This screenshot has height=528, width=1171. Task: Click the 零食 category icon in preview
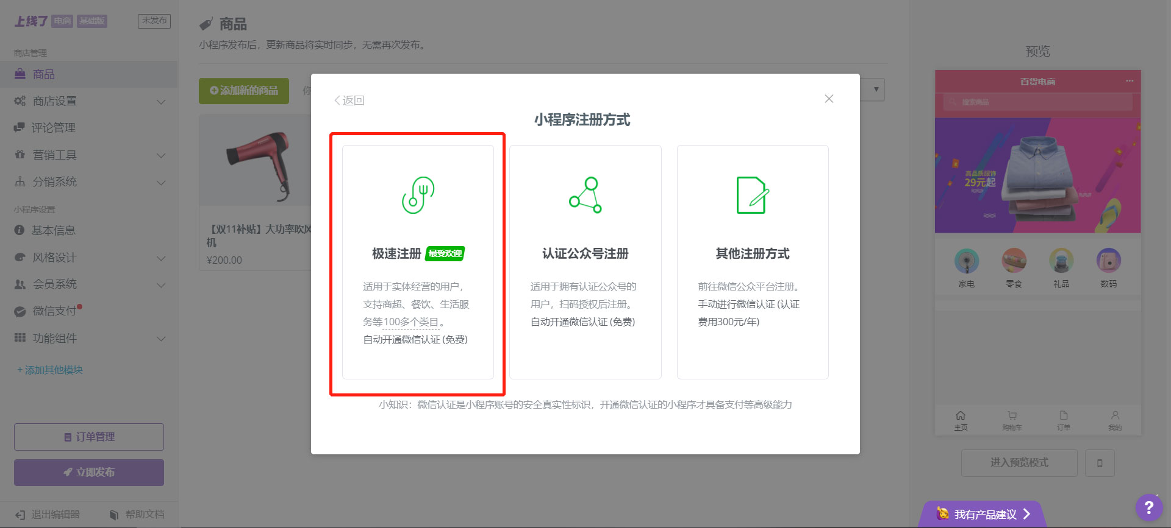1014,261
